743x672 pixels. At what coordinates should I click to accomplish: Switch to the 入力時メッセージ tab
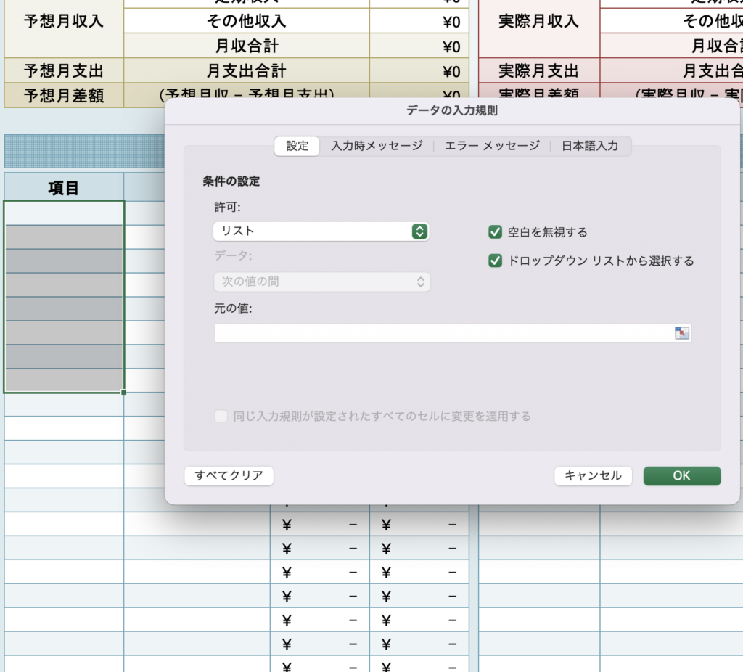tap(377, 146)
